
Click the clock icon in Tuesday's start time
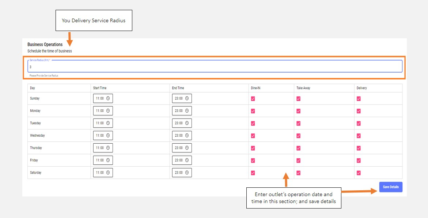coord(108,123)
